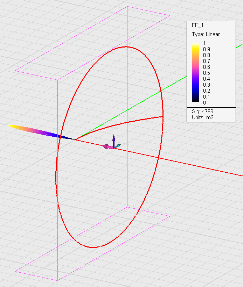Click the 0 value on the legend scale

[204, 103]
